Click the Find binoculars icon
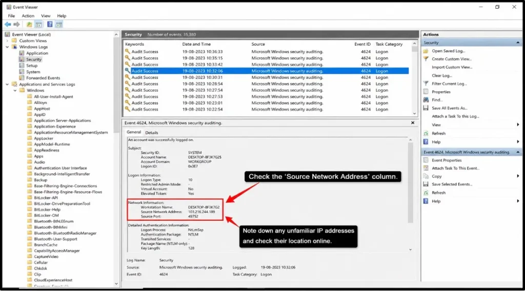Image resolution: width=525 pixels, height=291 pixels. click(426, 100)
